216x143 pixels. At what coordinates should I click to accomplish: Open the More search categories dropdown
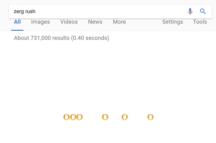119,22
